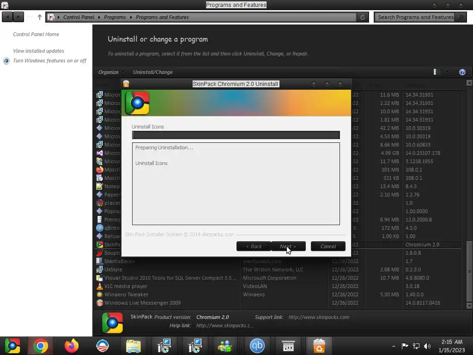Screen dimensions: 473x355
Task: Click the Forward navigation arrow in Explorer
Action: pyautogui.click(x=18, y=17)
